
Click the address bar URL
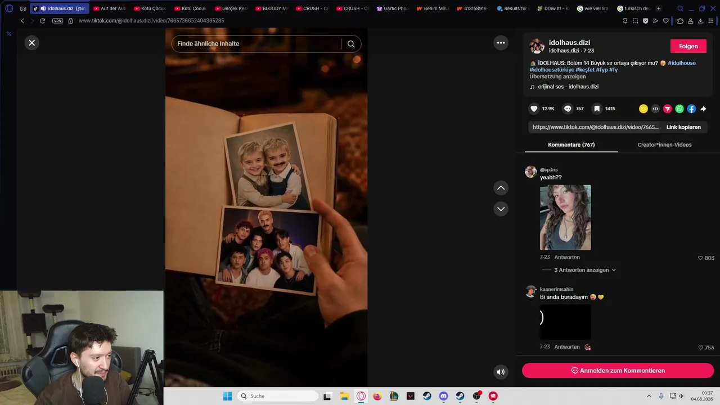tap(151, 21)
